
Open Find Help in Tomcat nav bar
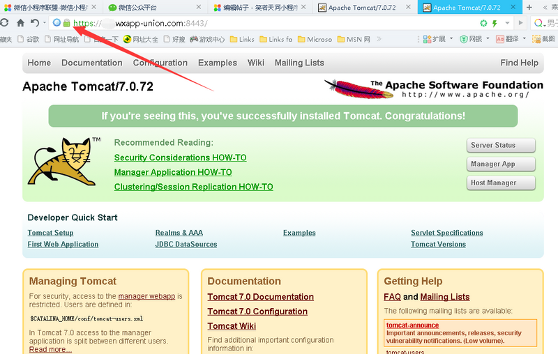(x=519, y=63)
